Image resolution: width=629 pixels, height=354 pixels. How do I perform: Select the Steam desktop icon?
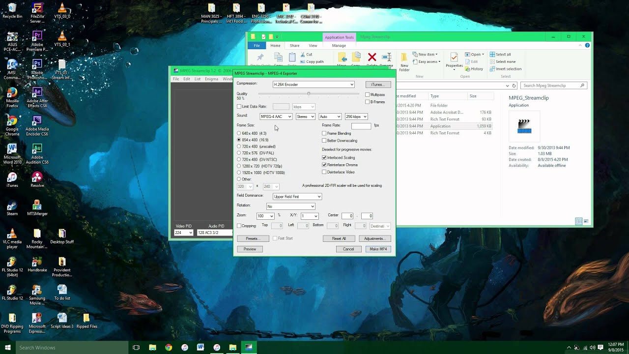pyautogui.click(x=12, y=207)
